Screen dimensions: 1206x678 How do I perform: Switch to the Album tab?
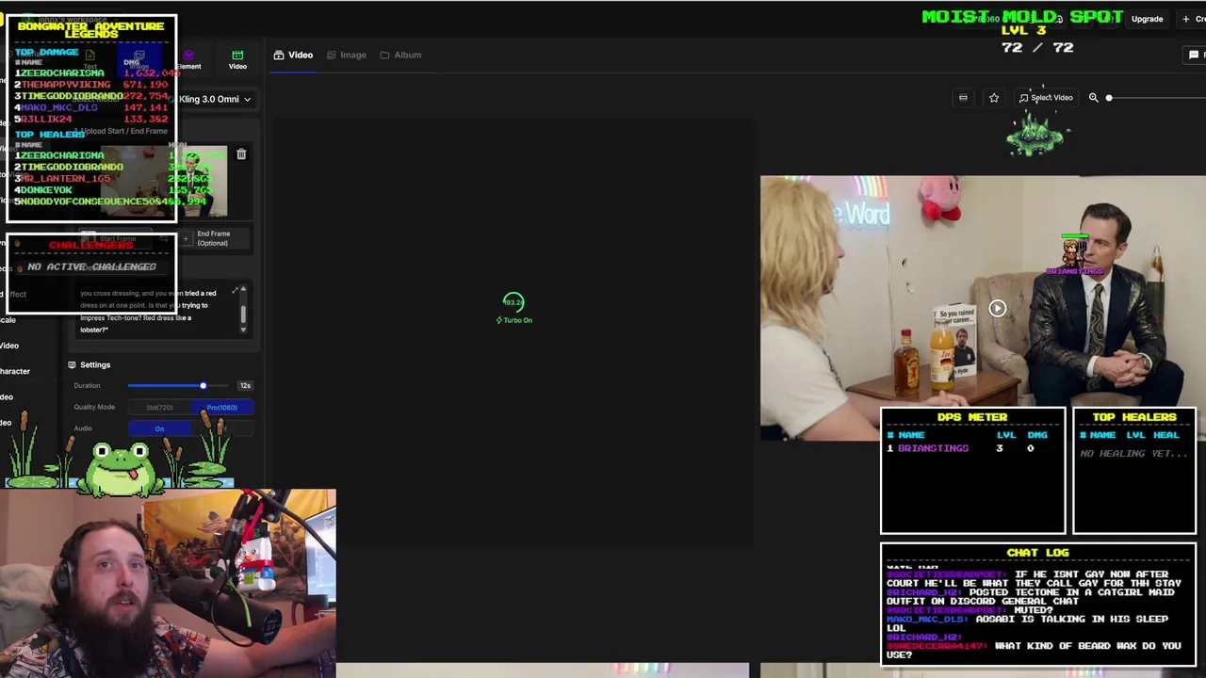400,55
